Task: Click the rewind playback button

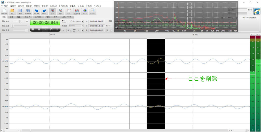Action: [x=39, y=29]
